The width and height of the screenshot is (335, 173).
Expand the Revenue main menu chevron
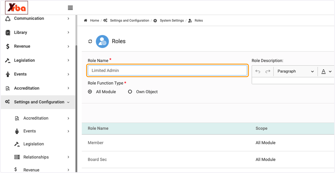click(68, 46)
